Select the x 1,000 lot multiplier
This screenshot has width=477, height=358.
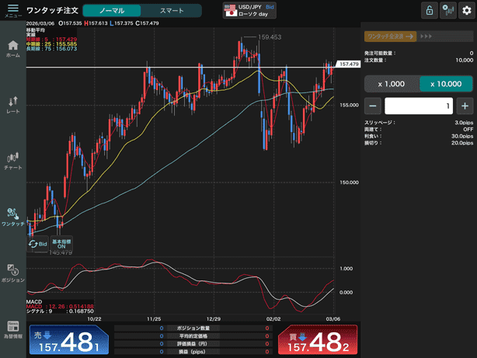[391, 84]
